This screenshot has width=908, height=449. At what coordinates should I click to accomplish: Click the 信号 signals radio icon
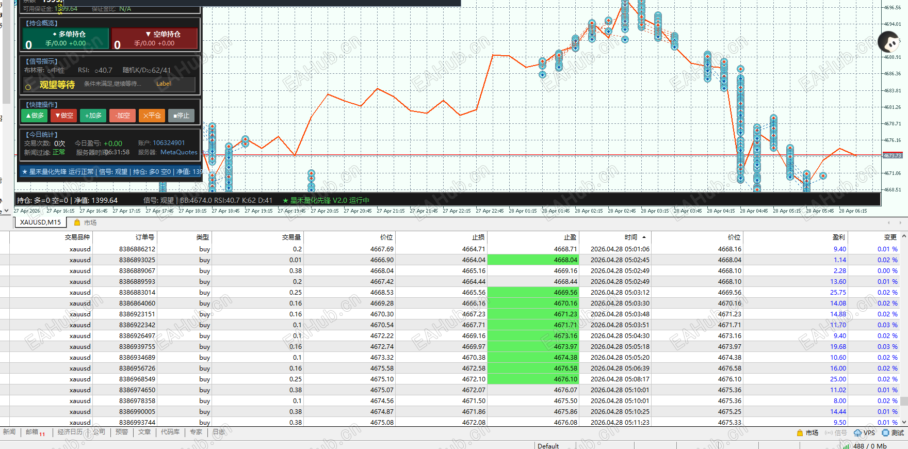tap(829, 433)
